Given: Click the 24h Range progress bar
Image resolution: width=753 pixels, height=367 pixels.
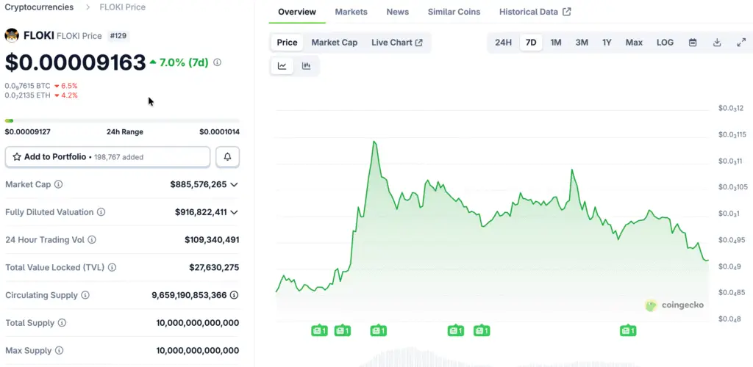Looking at the screenshot, I should click(x=121, y=120).
